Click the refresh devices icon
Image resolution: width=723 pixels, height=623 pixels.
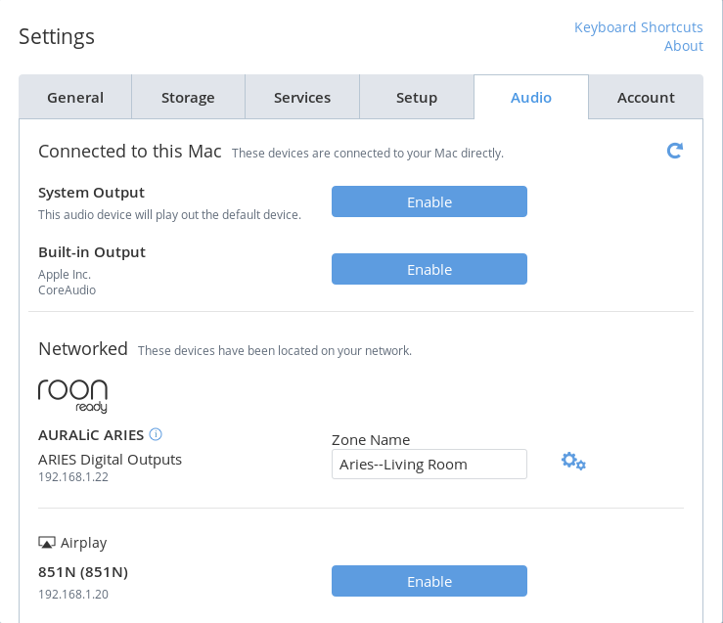tap(674, 151)
